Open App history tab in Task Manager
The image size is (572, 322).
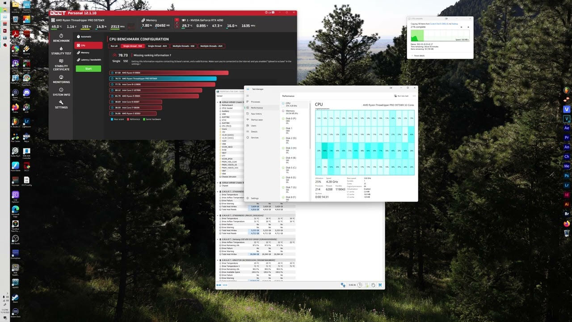click(256, 114)
